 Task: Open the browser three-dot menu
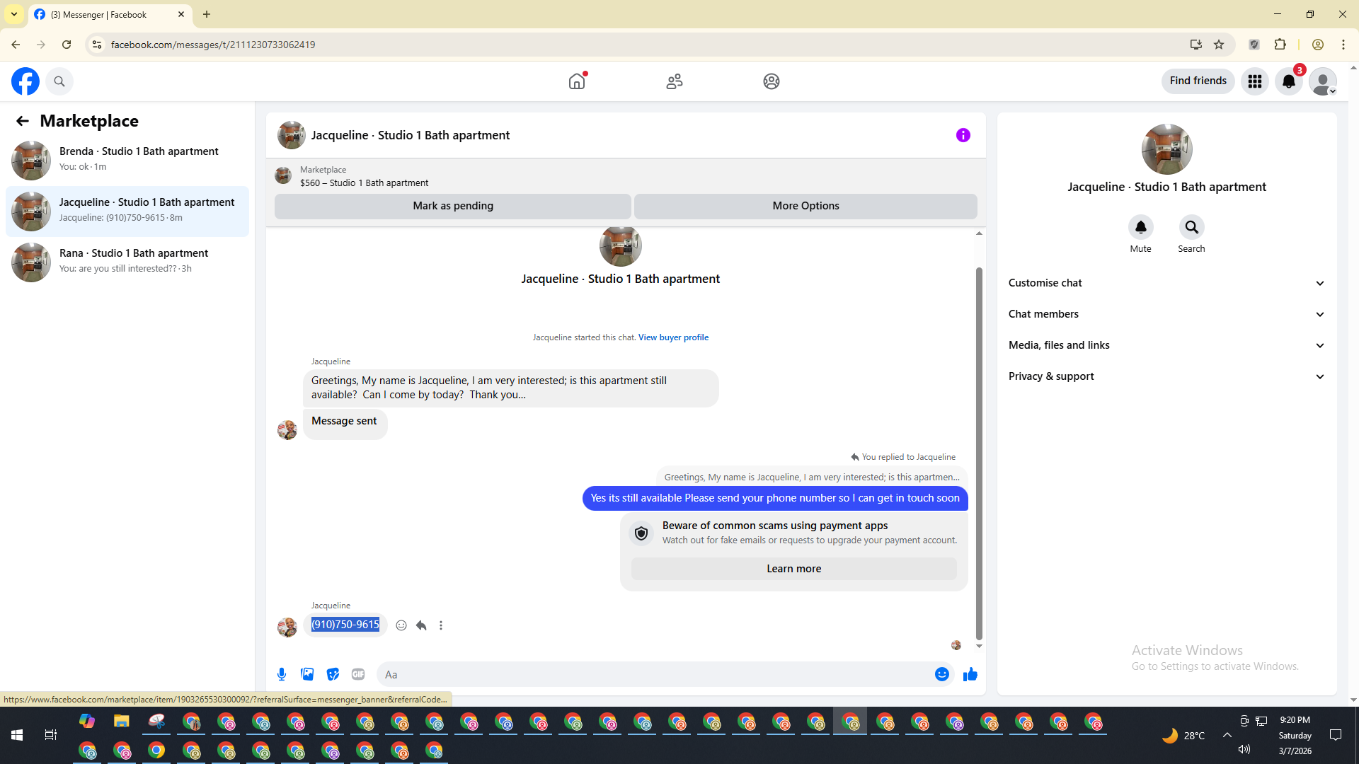pyautogui.click(x=1343, y=45)
